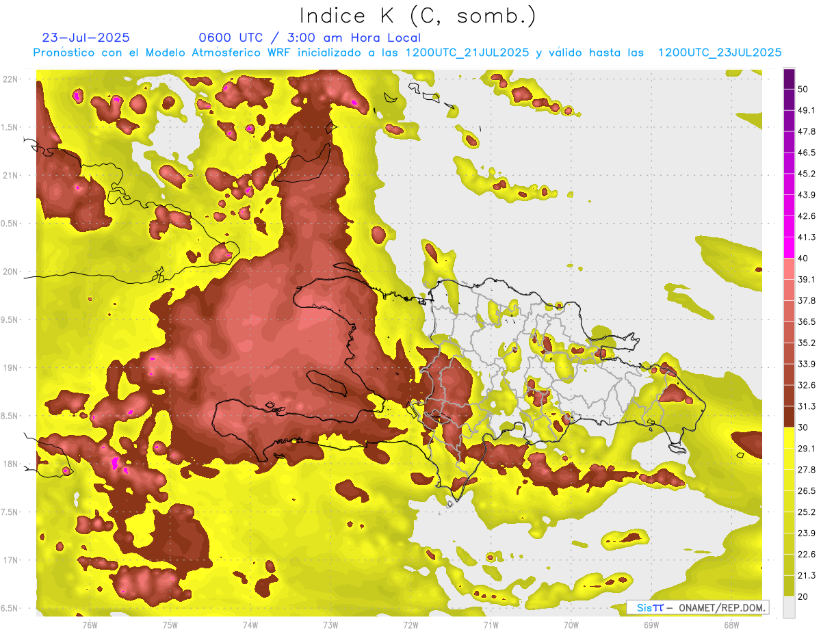Screen dimensions: 821x634
Task: Click the longitude label "68W"
Action: point(731,625)
